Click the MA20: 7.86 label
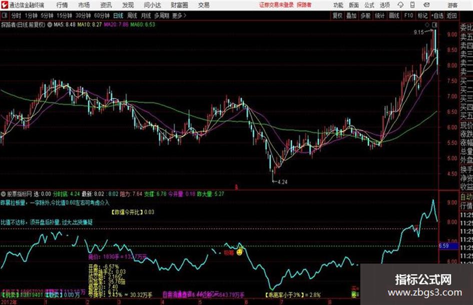 coord(116,25)
